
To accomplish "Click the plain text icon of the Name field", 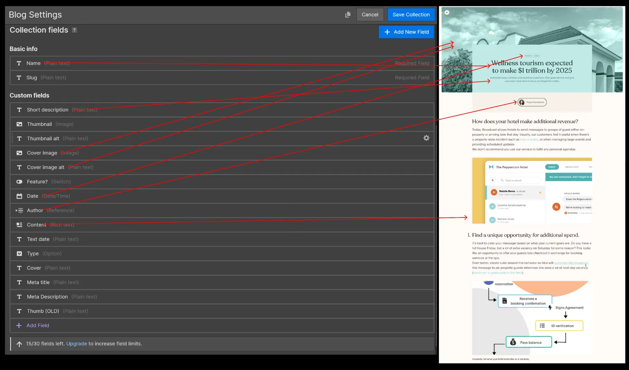I will pos(19,63).
